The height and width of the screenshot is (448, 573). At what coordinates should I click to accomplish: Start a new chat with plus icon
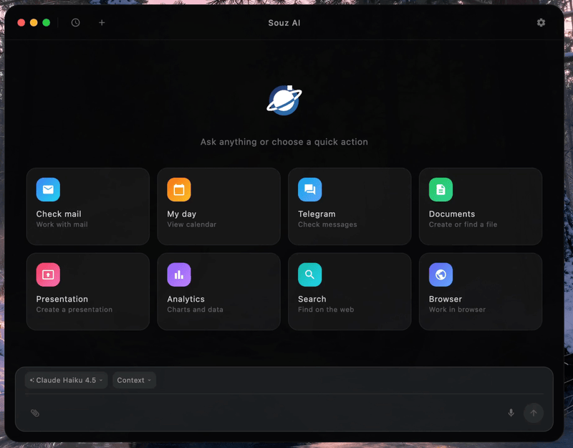[102, 22]
